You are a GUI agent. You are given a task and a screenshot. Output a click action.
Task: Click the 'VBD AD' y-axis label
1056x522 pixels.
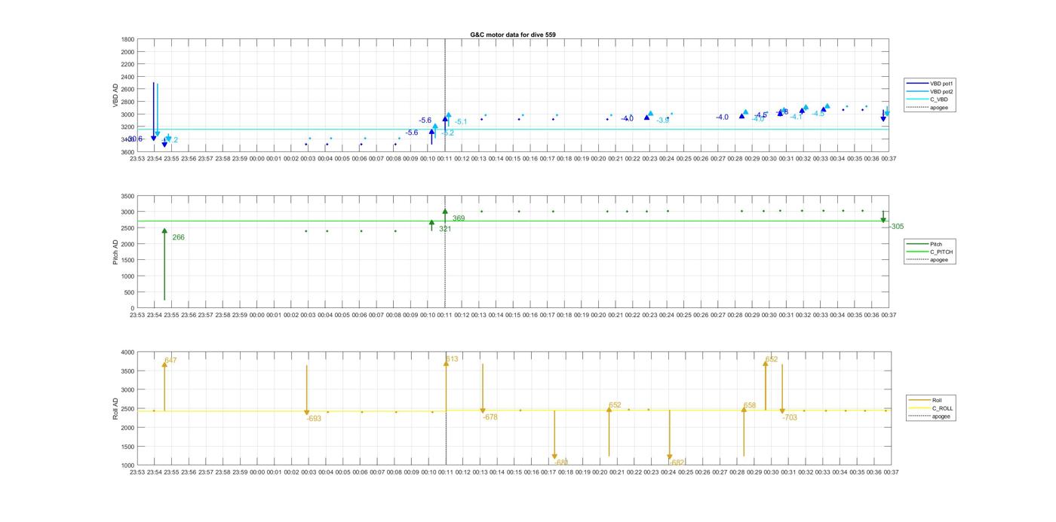116,96
